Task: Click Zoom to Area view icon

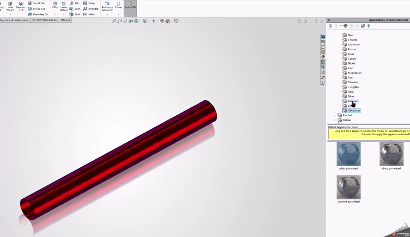Action: [120, 21]
